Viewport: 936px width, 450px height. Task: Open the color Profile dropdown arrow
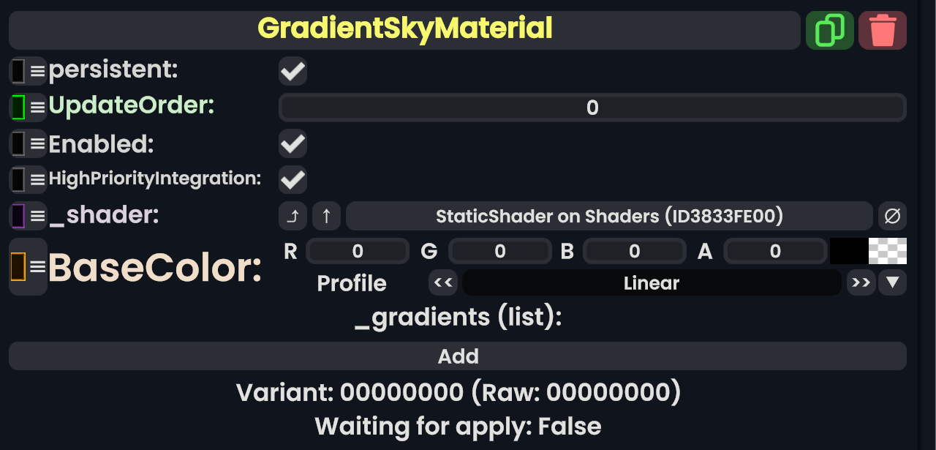pyautogui.click(x=892, y=282)
